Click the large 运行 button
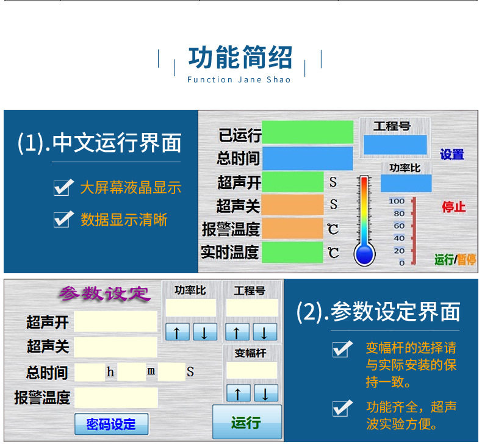Image resolution: width=482 pixels, height=444 pixels. point(247,422)
